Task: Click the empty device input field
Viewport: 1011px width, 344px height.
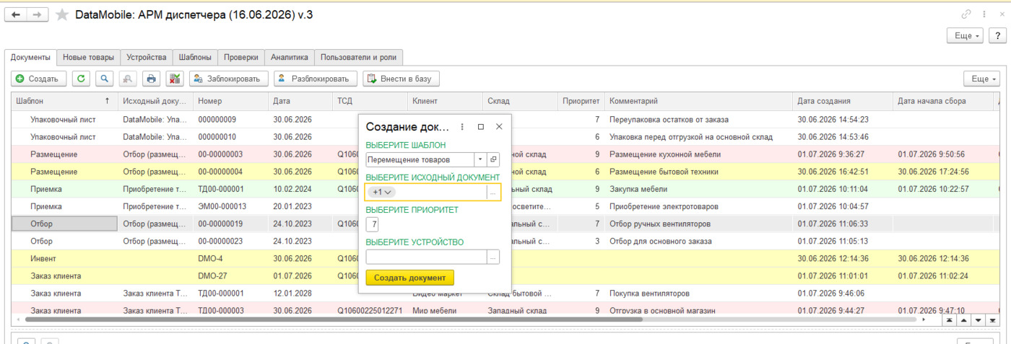Action: (x=426, y=257)
